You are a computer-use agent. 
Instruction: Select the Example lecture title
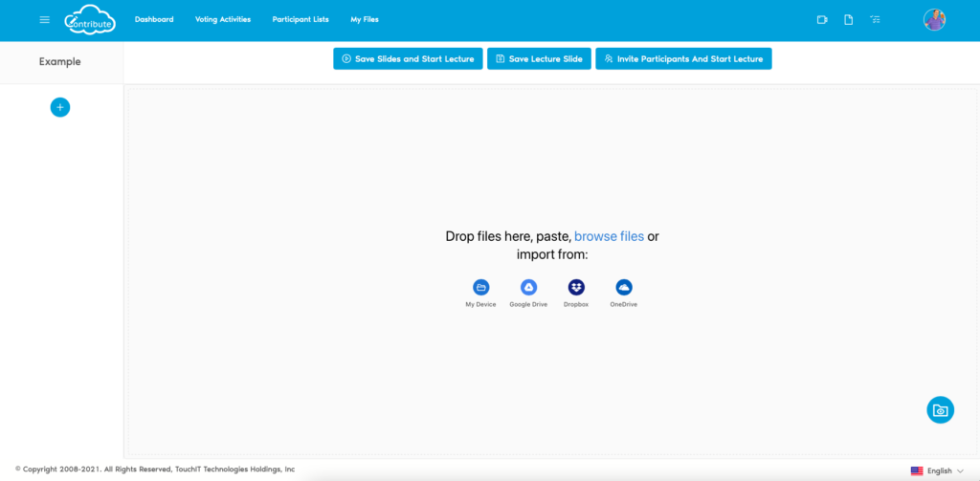tap(60, 62)
